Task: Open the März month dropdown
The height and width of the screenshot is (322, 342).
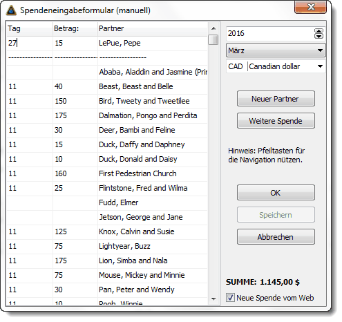Action: pos(276,50)
